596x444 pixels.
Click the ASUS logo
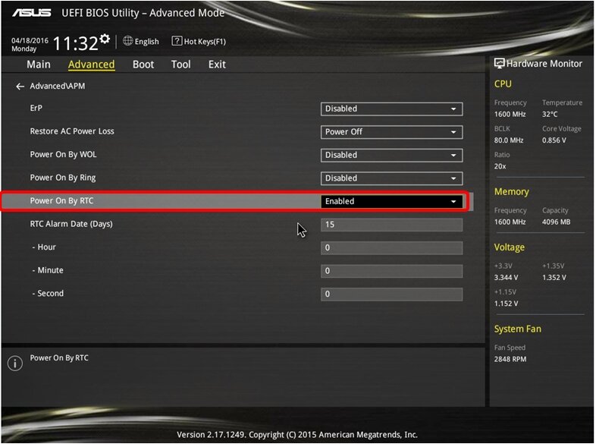[32, 13]
